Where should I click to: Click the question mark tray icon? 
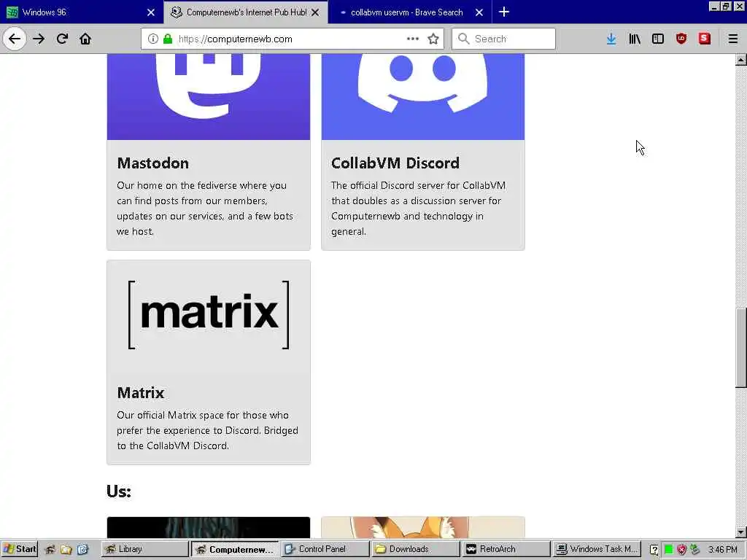click(x=654, y=550)
